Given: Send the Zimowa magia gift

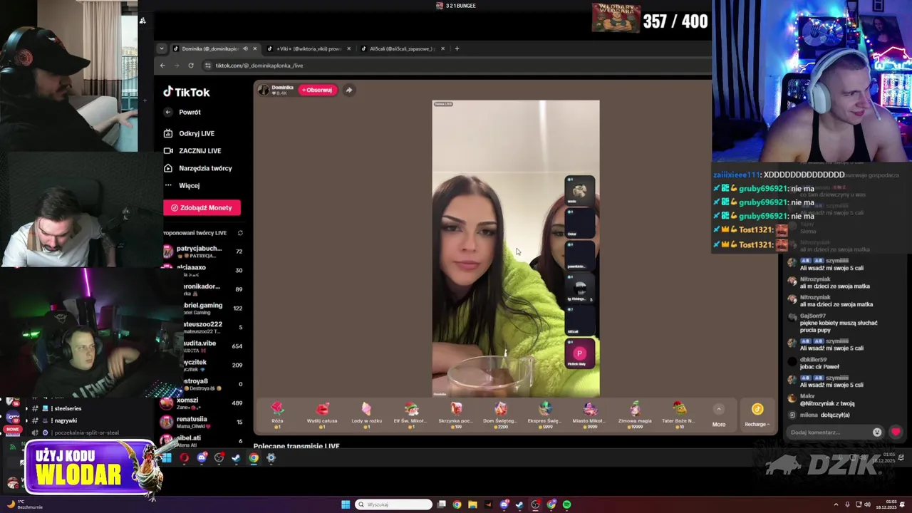Looking at the screenshot, I should pyautogui.click(x=635, y=413).
